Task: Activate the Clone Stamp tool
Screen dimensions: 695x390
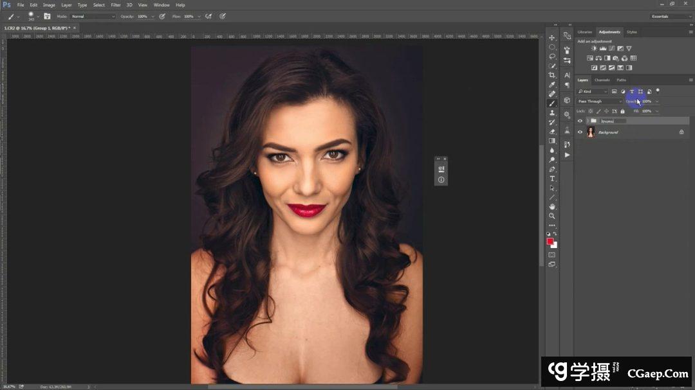Action: point(552,113)
